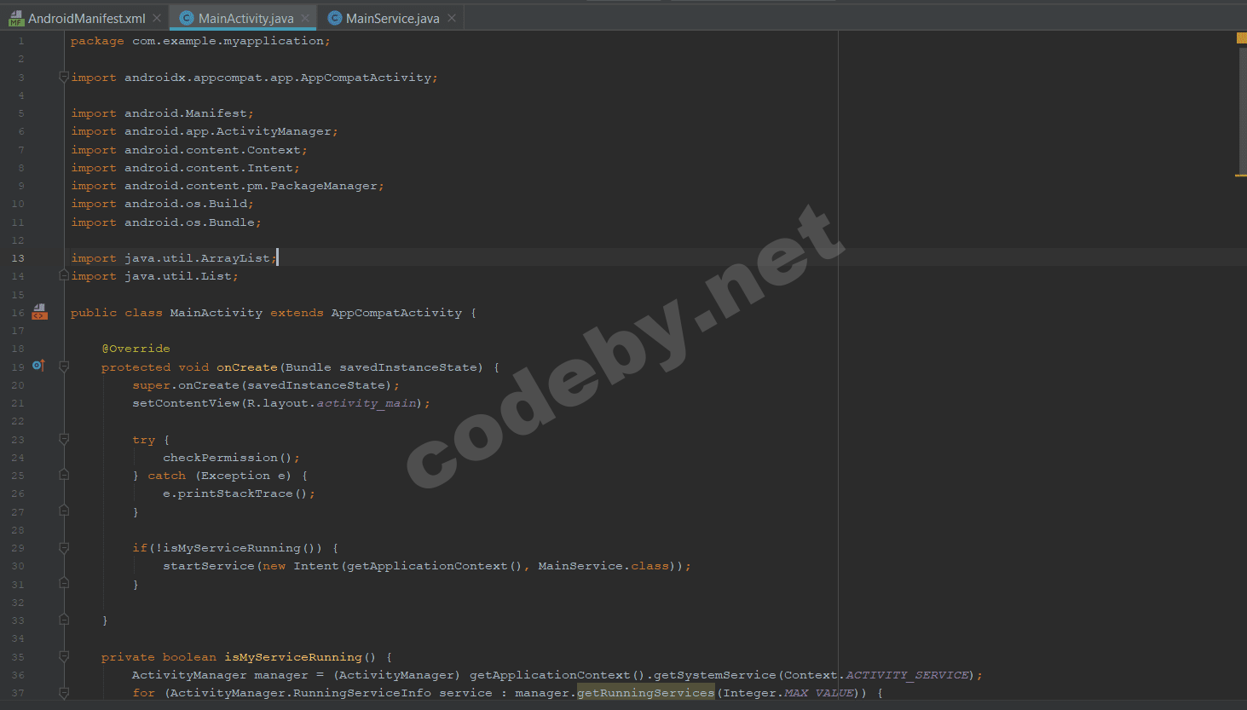The height and width of the screenshot is (710, 1247).
Task: Switch to the AndroidManifest.xml tab
Action: coord(86,18)
